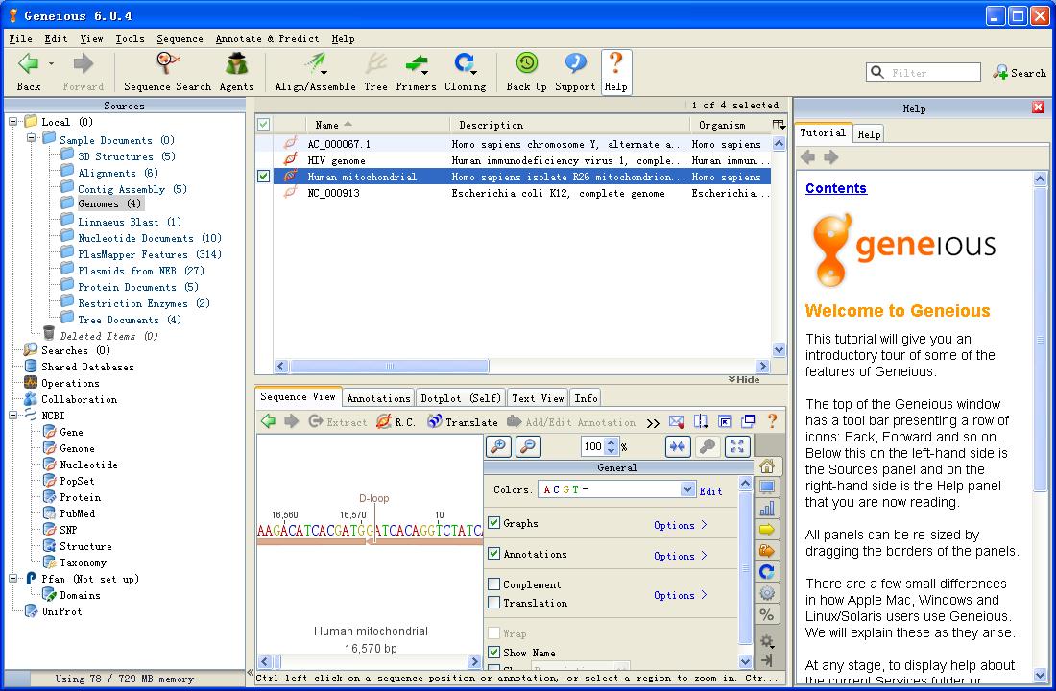Toggle the select-all checkbox in table header
The image size is (1056, 691).
(x=263, y=125)
